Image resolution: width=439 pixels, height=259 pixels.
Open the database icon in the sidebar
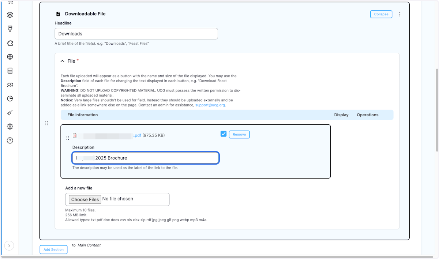[x=10, y=71]
